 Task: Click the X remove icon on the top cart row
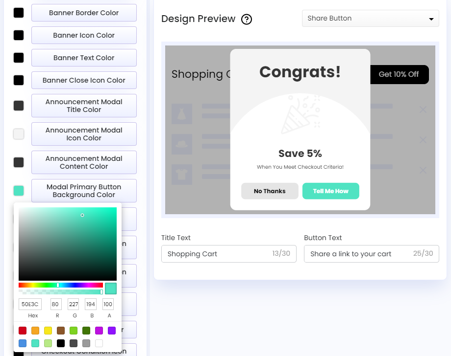(x=423, y=110)
